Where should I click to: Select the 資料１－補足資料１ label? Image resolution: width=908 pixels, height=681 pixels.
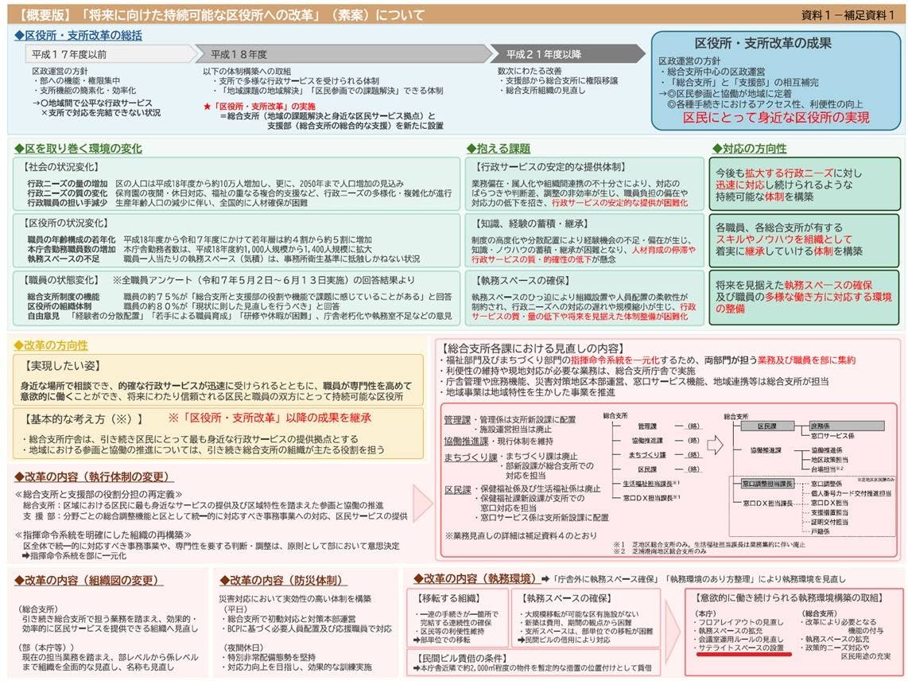850,15
